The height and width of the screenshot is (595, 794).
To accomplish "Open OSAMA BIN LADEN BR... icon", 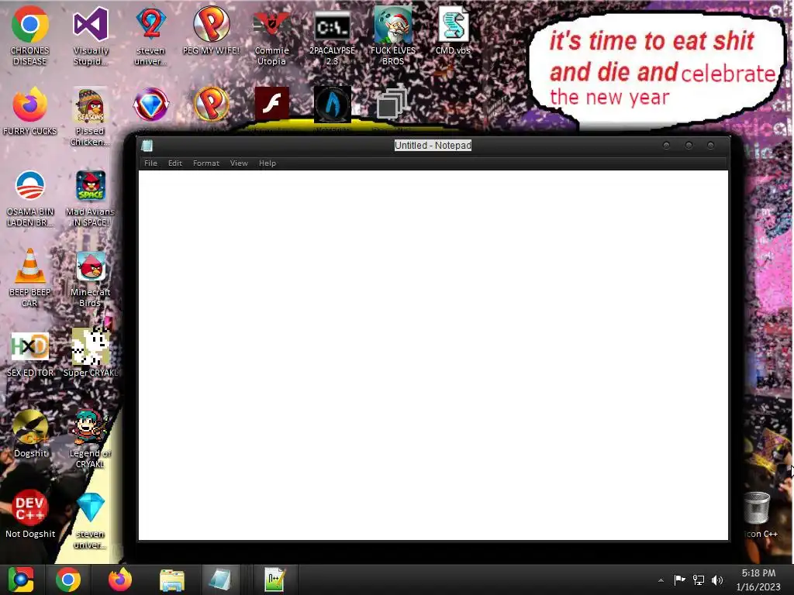I will point(30,198).
